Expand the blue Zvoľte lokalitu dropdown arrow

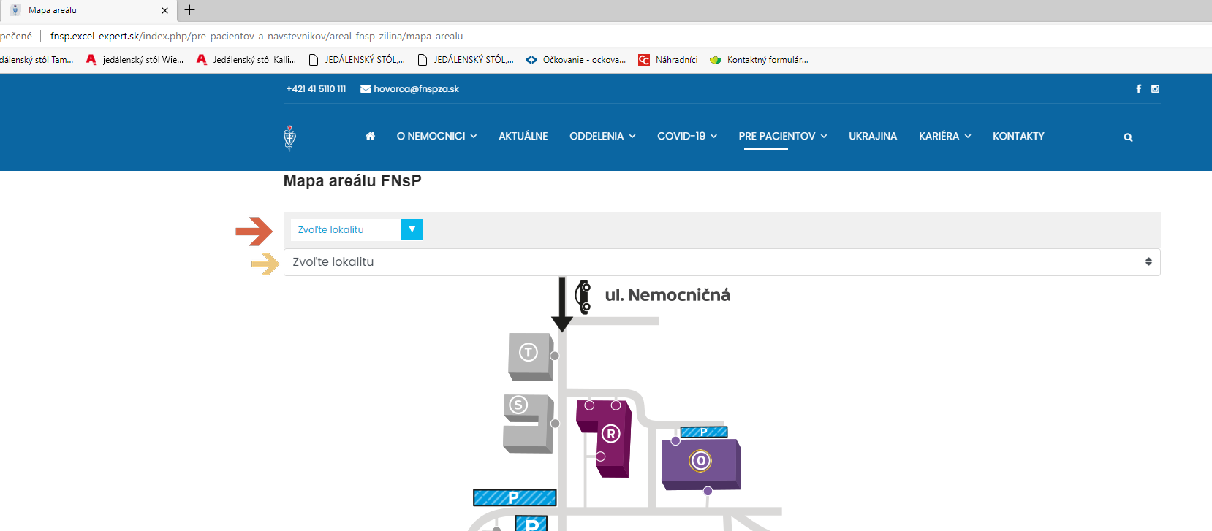click(412, 229)
